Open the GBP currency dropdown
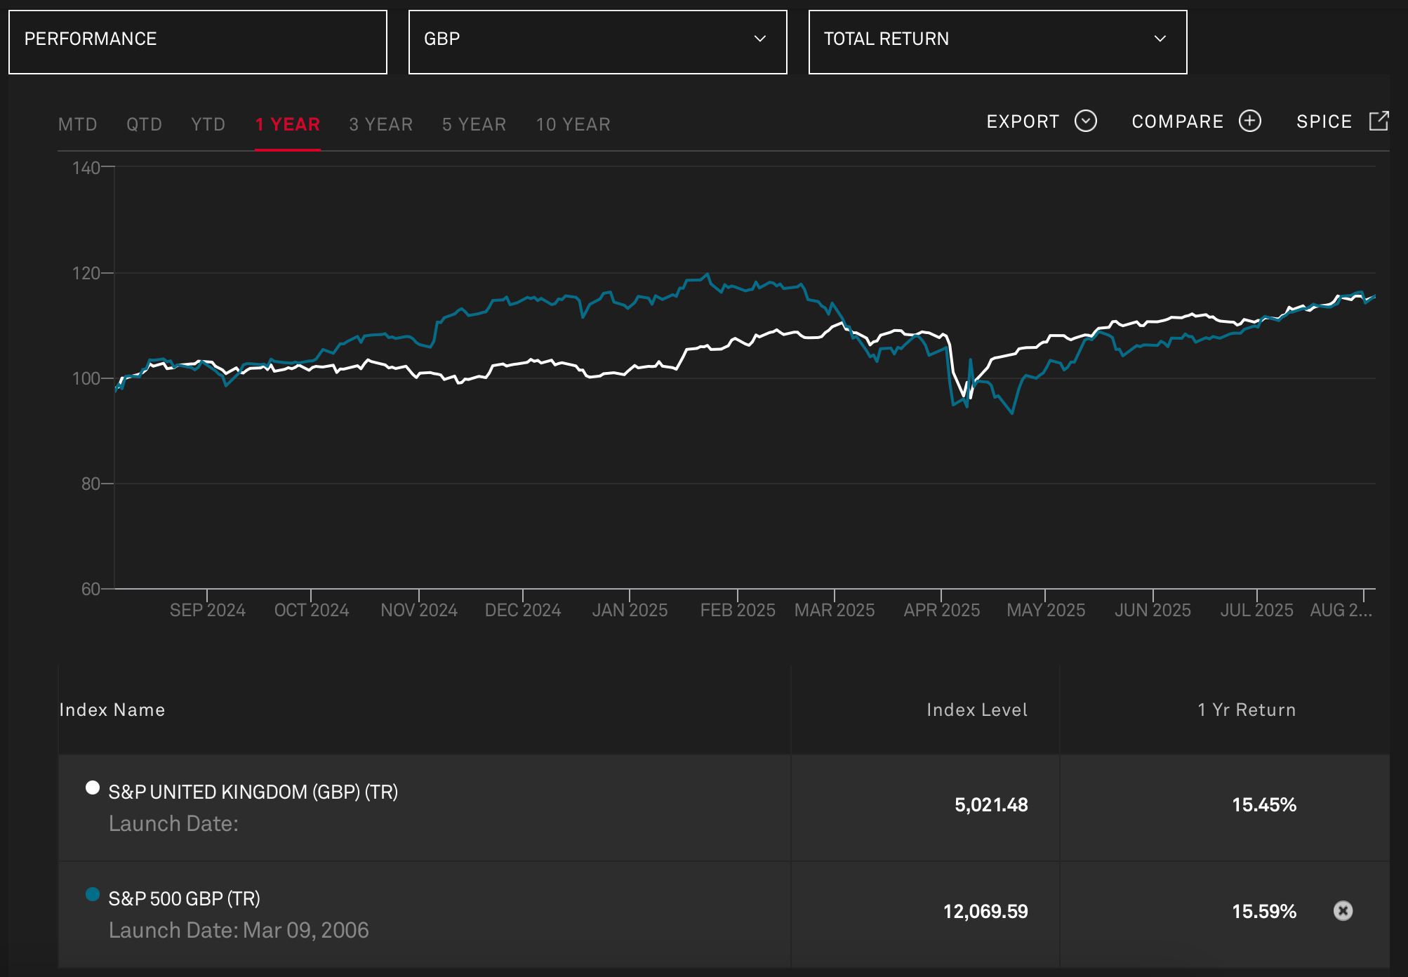 point(597,41)
